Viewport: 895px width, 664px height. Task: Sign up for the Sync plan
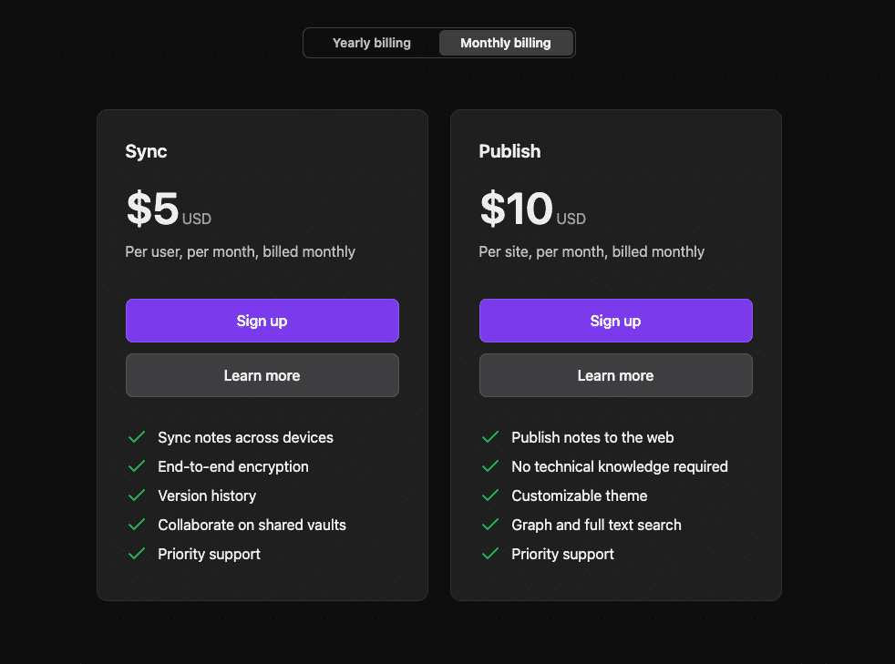(262, 321)
